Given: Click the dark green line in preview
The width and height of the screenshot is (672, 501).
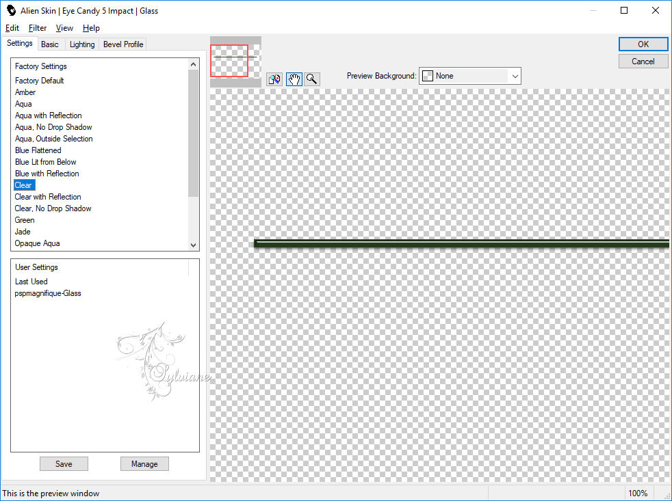Looking at the screenshot, I should pyautogui.click(x=461, y=243).
